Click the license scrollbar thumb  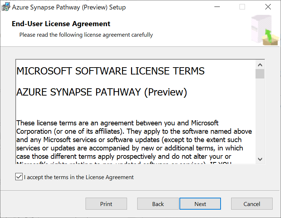[260, 74]
